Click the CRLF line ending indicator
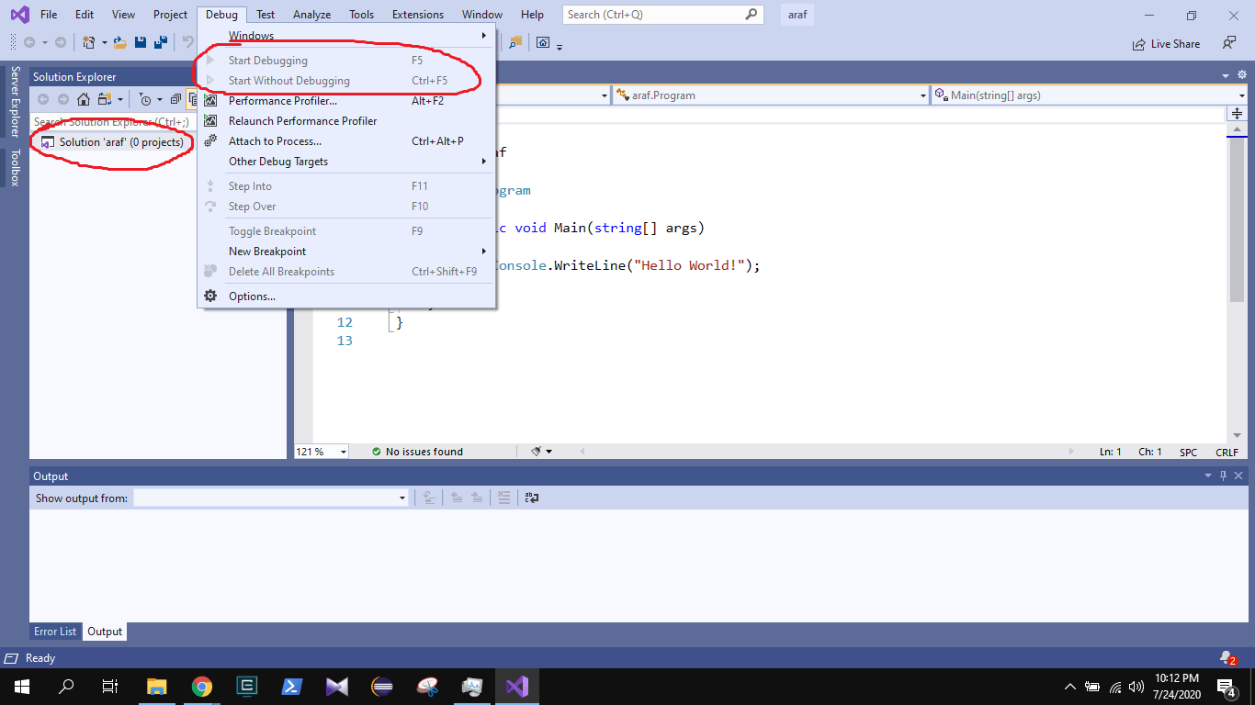The height and width of the screenshot is (705, 1255). 1227,452
